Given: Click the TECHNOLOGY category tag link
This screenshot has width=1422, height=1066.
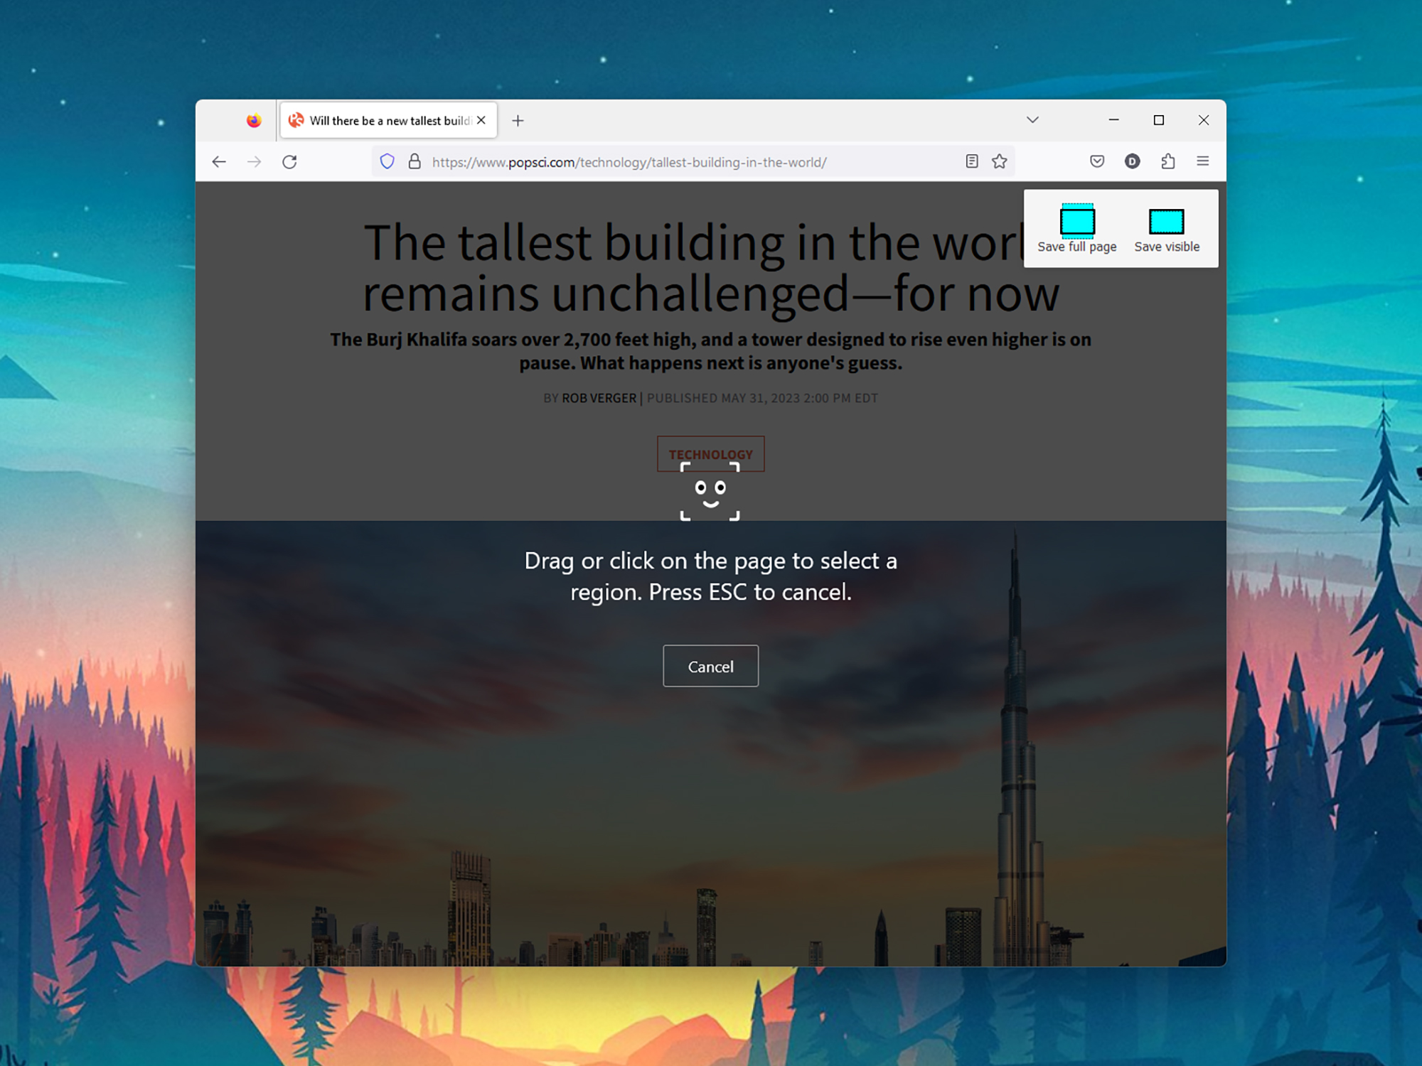Looking at the screenshot, I should (x=710, y=453).
